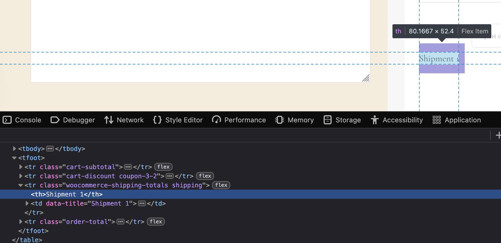This screenshot has width=501, height=243.
Task: Click the Performance gauge icon
Action: point(216,120)
